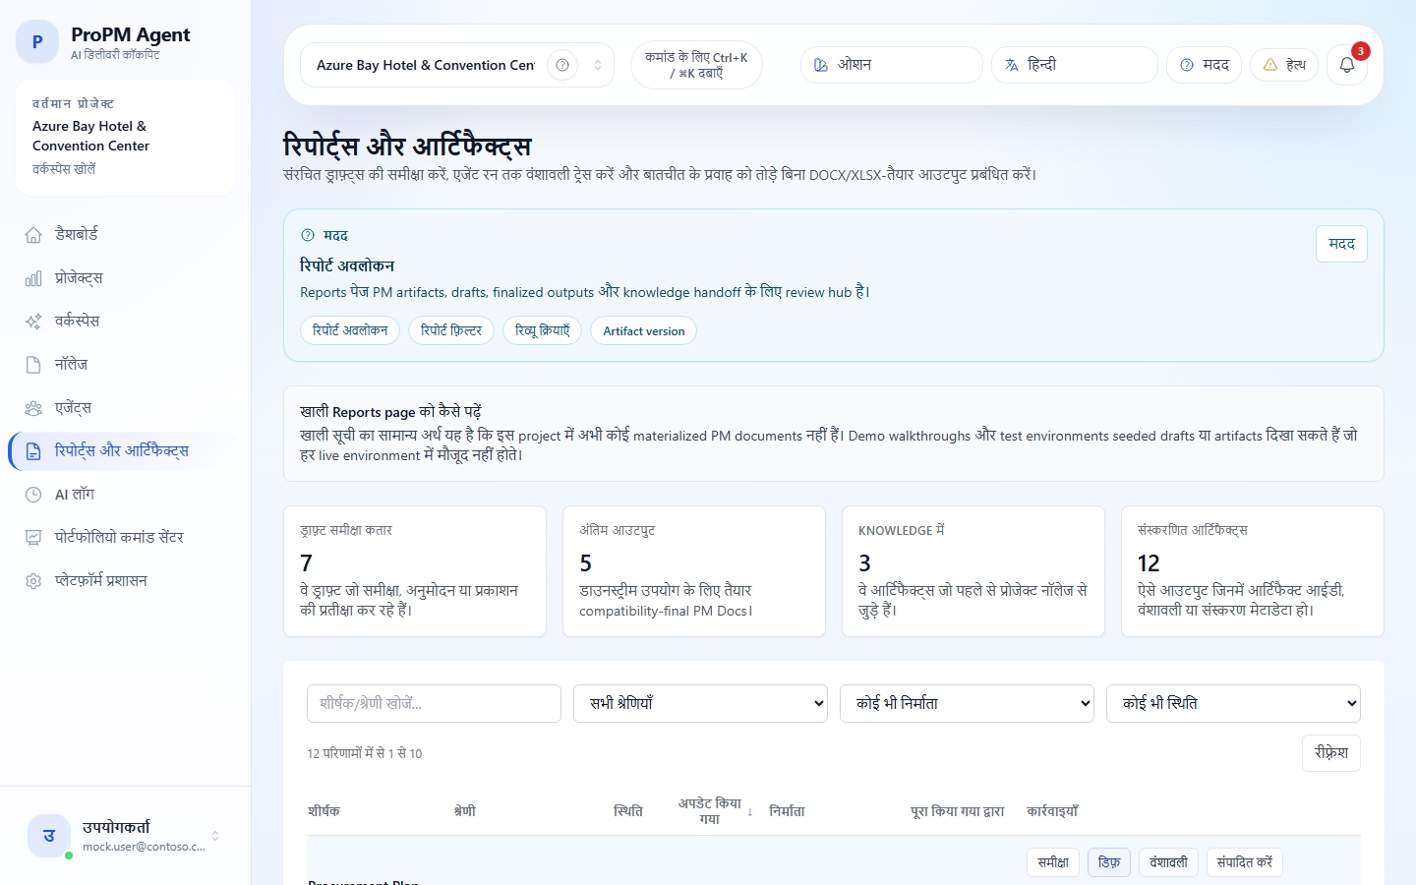The height and width of the screenshot is (885, 1416).
Task: Select वर्कस्पेस in the sidebar navigation
Action: point(32,321)
